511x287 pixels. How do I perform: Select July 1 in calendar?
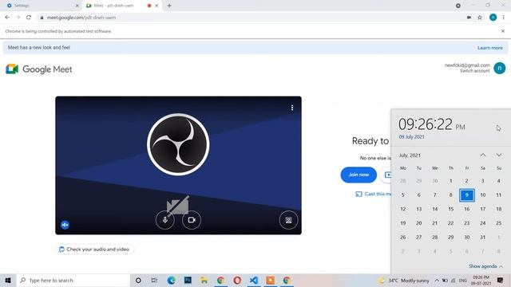(x=450, y=181)
